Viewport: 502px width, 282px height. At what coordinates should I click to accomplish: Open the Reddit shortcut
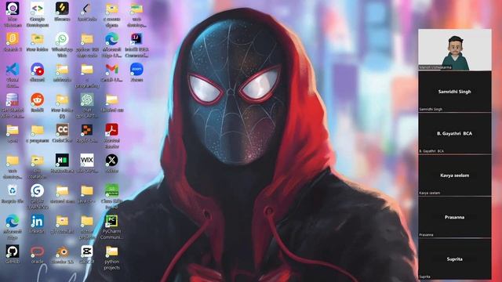[37, 99]
